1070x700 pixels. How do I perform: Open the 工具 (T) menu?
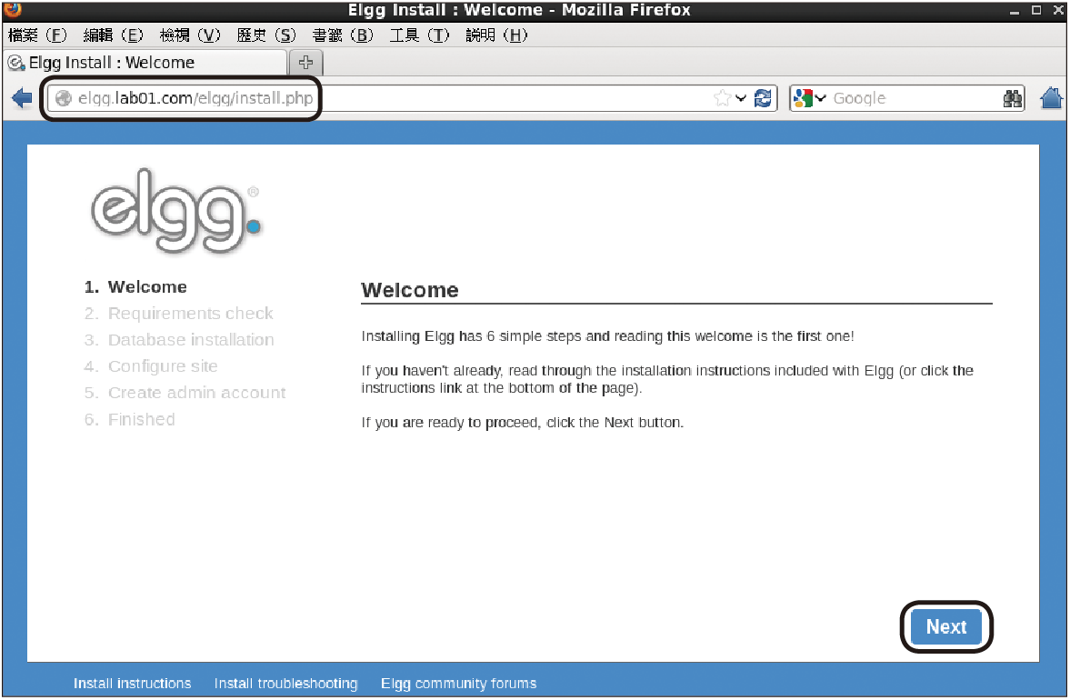point(420,35)
